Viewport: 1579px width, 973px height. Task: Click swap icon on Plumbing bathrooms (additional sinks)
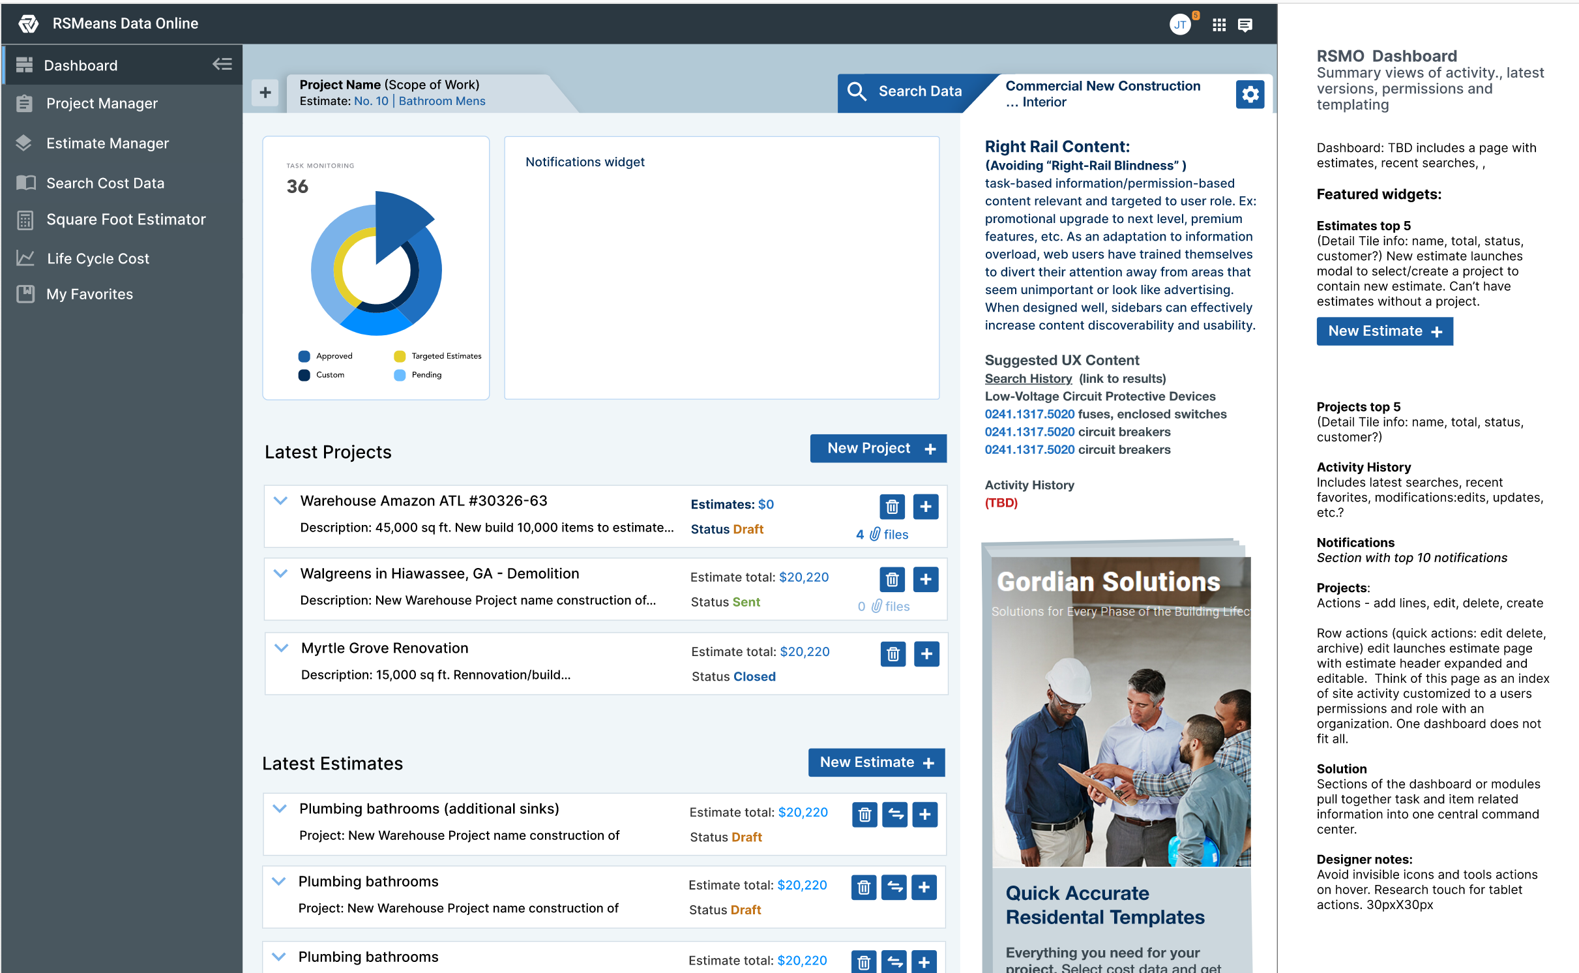click(894, 815)
